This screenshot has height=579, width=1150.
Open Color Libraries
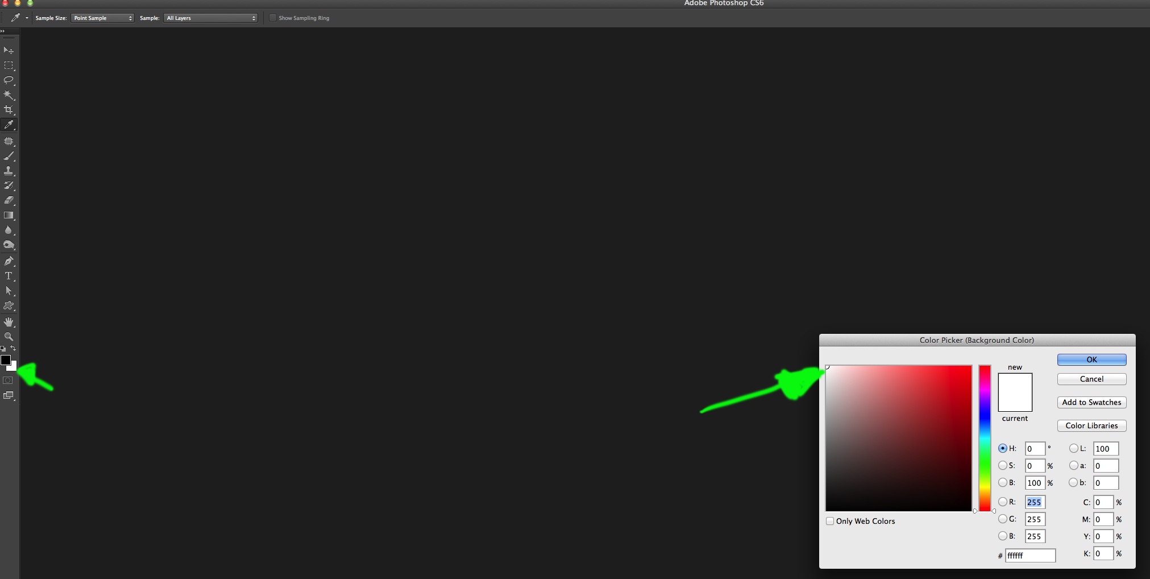[1091, 425]
